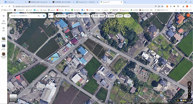The height and width of the screenshot is (104, 193).
Task: Open the tab list dropdown at top left
Action: pyautogui.click(x=2, y=2)
